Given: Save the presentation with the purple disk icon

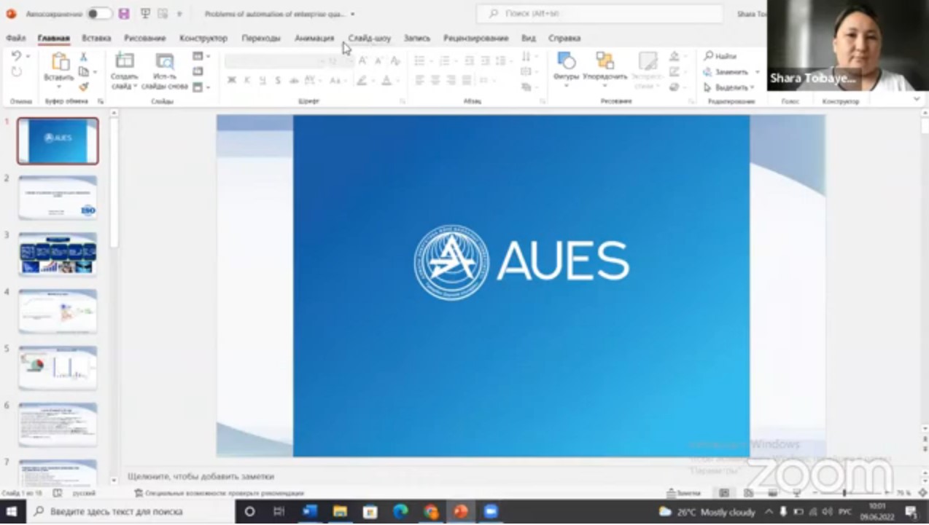Looking at the screenshot, I should (x=124, y=14).
